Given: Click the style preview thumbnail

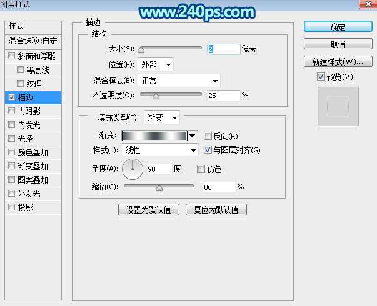Looking at the screenshot, I should click(x=338, y=106).
